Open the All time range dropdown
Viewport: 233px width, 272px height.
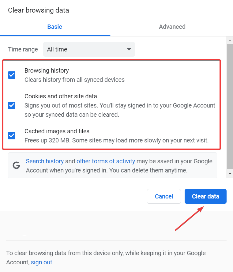(89, 49)
